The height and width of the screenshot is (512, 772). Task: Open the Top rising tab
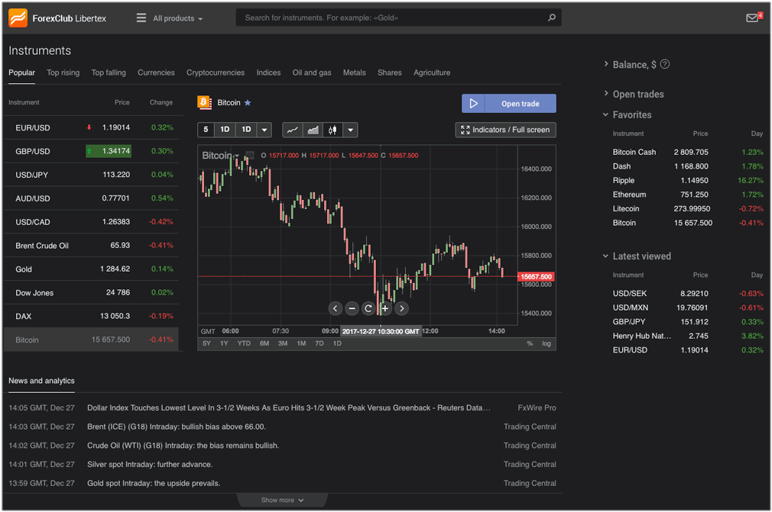pyautogui.click(x=63, y=72)
